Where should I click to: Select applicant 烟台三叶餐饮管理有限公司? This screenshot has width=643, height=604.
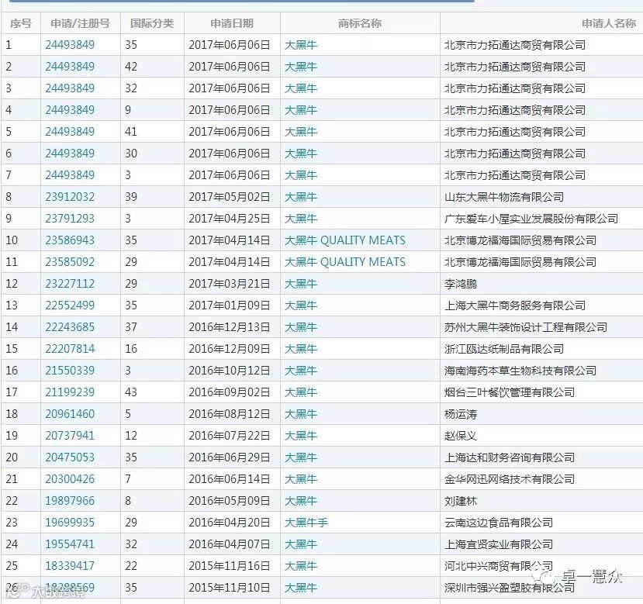pos(510,392)
